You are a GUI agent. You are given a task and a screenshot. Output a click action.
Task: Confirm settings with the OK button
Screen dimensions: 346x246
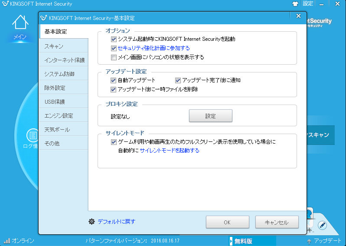pyautogui.click(x=228, y=222)
